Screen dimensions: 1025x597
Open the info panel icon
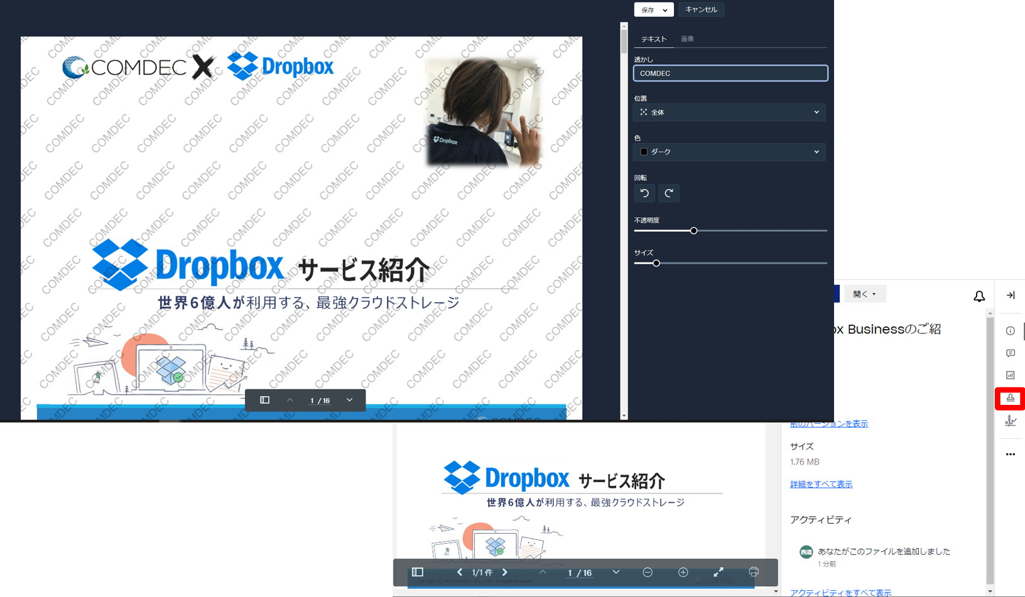1011,331
